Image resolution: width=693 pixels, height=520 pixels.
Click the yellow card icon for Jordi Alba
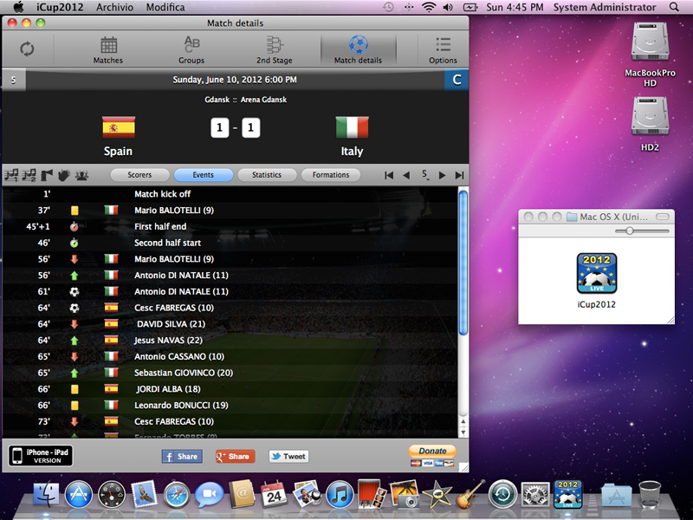74,389
